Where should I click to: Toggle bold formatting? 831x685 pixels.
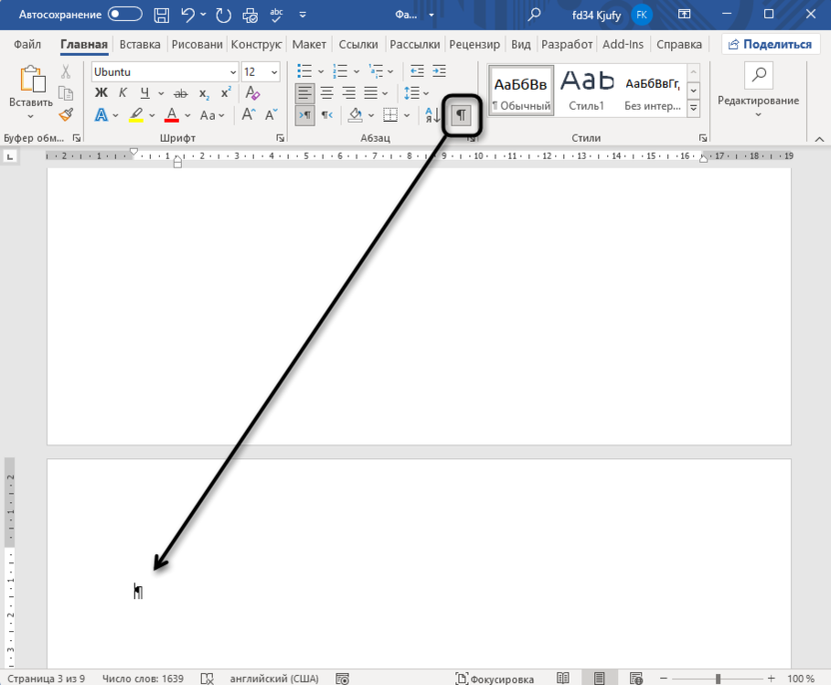pyautogui.click(x=101, y=93)
